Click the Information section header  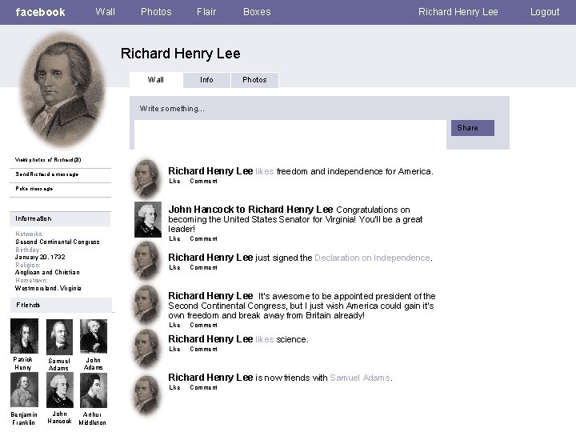click(x=60, y=218)
